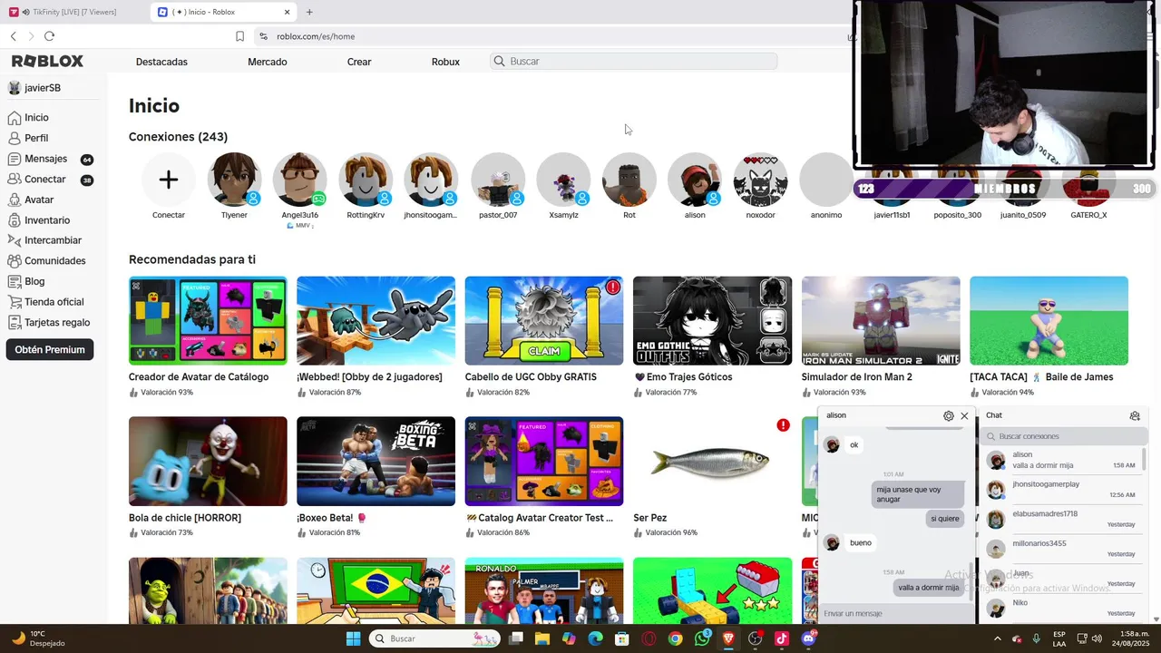The height and width of the screenshot is (653, 1161).
Task: Open chat settings gear for alison
Action: pos(949,415)
